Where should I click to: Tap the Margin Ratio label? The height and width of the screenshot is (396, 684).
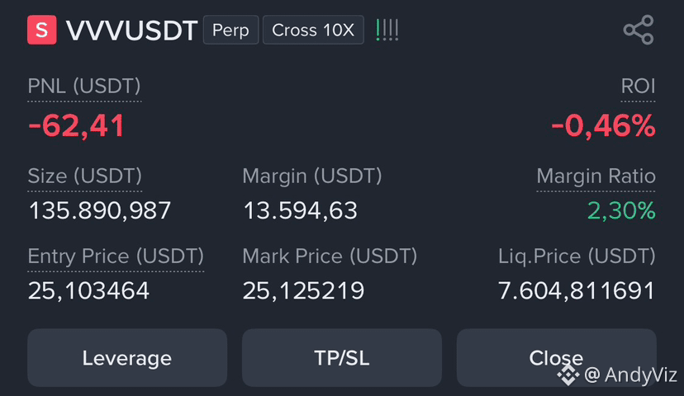pos(596,176)
